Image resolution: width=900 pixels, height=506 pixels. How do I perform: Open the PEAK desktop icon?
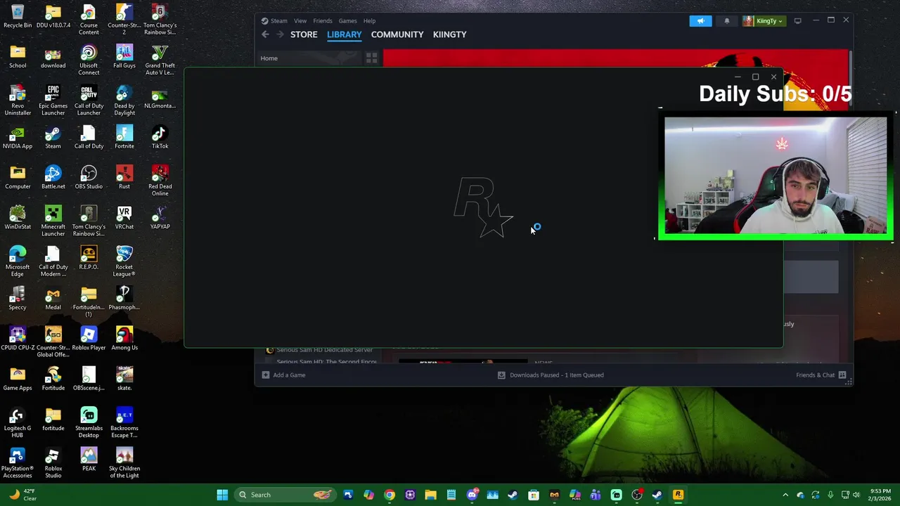coord(89,459)
